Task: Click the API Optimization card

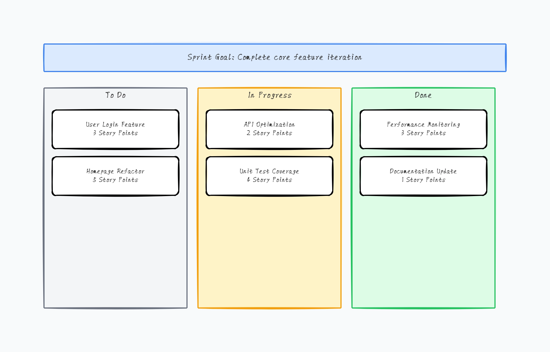Action: pos(269,129)
